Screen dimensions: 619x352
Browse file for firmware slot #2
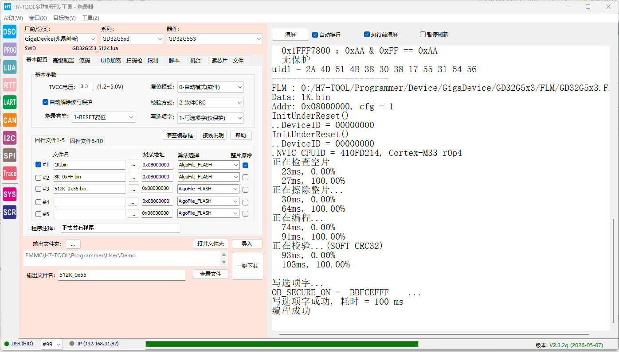click(x=133, y=177)
